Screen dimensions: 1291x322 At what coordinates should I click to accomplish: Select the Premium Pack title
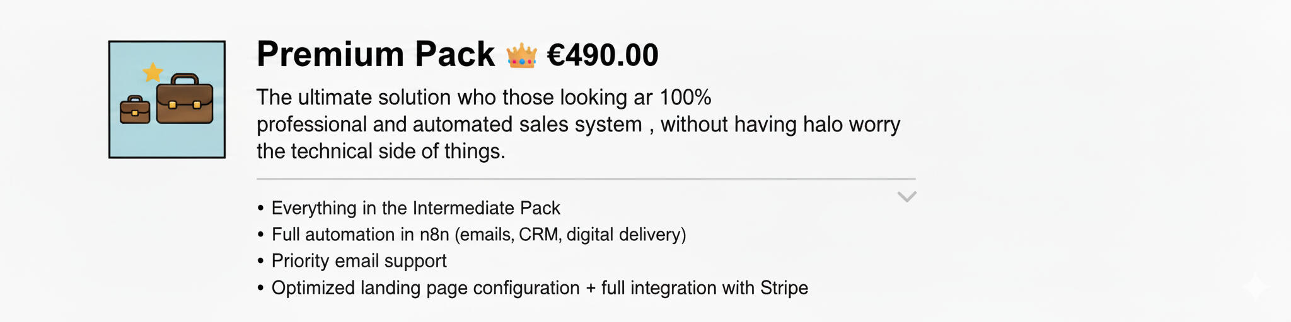pyautogui.click(x=376, y=54)
